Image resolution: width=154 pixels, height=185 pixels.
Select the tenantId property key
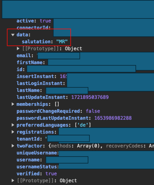pos(28,139)
